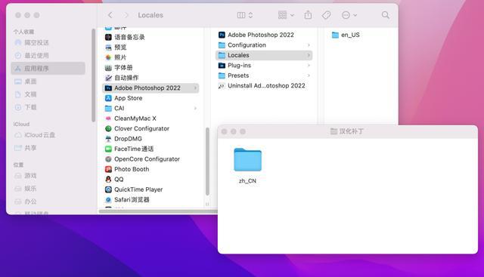Image resolution: width=484 pixels, height=277 pixels.
Task: Select the Applications sidebar item
Action: point(48,69)
